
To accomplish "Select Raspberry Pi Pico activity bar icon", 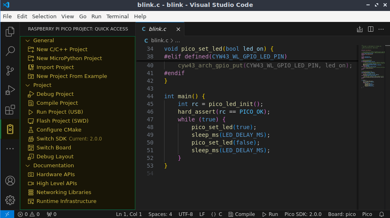I will pos(10,129).
